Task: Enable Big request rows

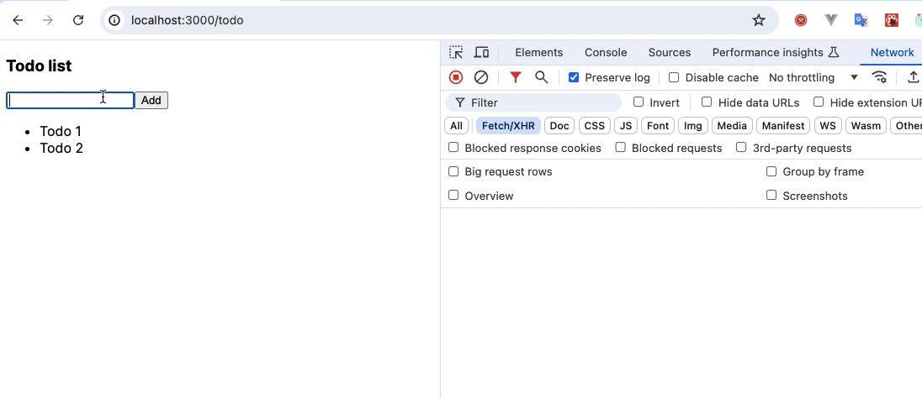Action: [x=453, y=171]
